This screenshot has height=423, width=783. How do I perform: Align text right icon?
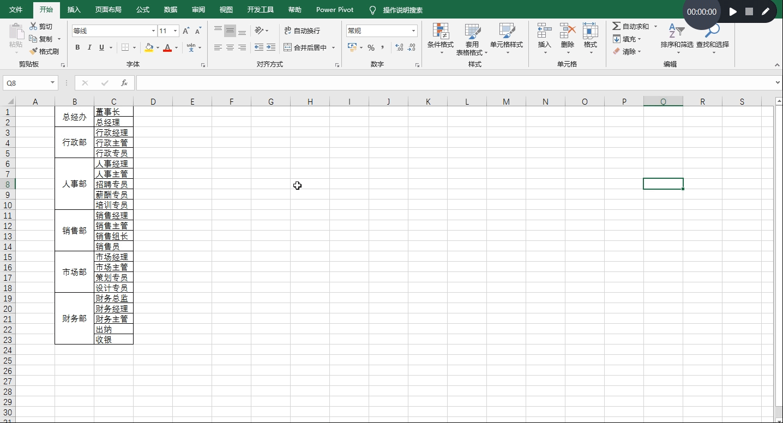pyautogui.click(x=242, y=47)
